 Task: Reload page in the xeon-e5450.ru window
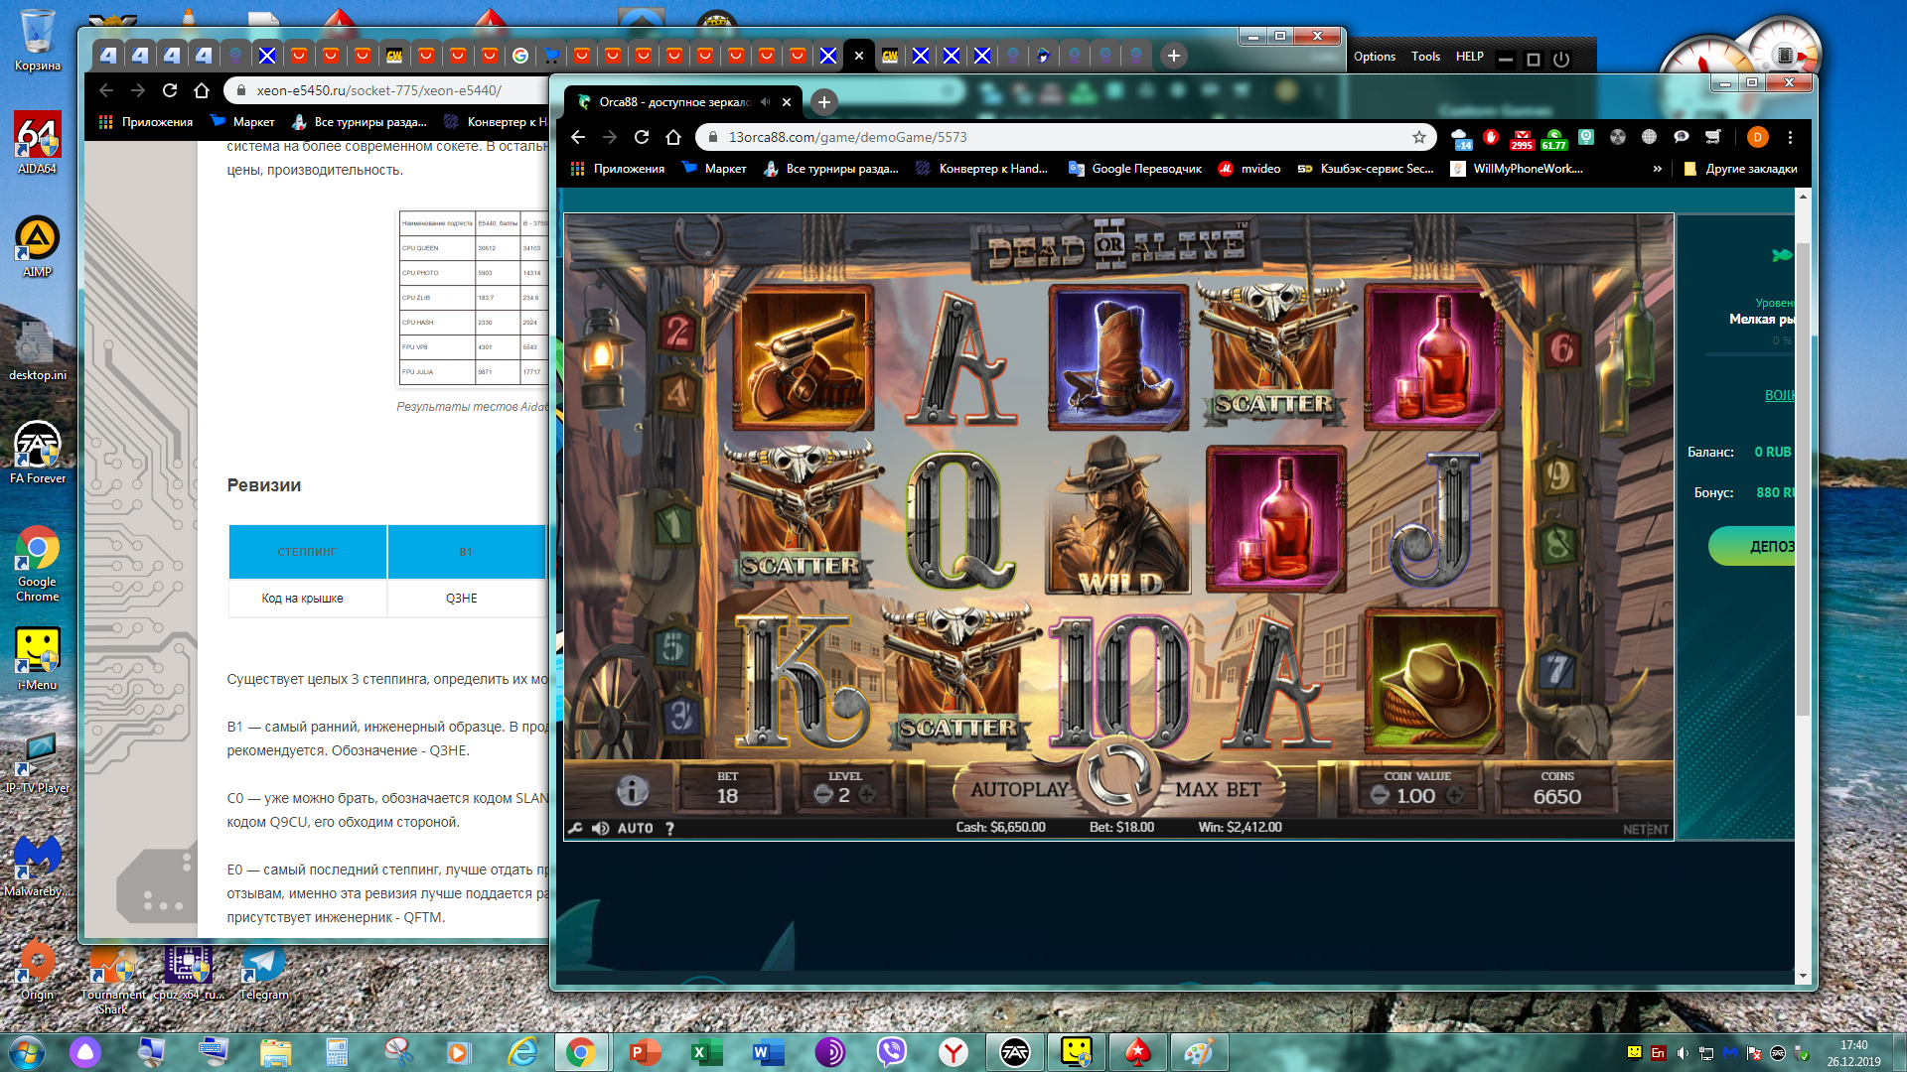(x=170, y=90)
